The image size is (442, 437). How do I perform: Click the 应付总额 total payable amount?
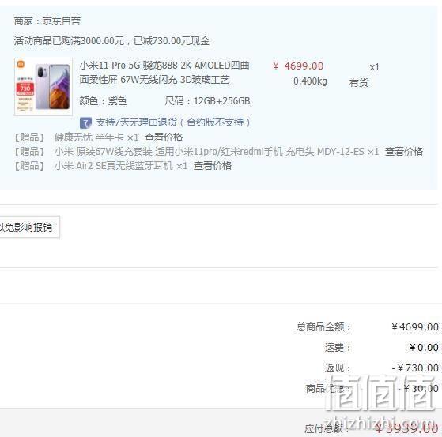pos(406,428)
